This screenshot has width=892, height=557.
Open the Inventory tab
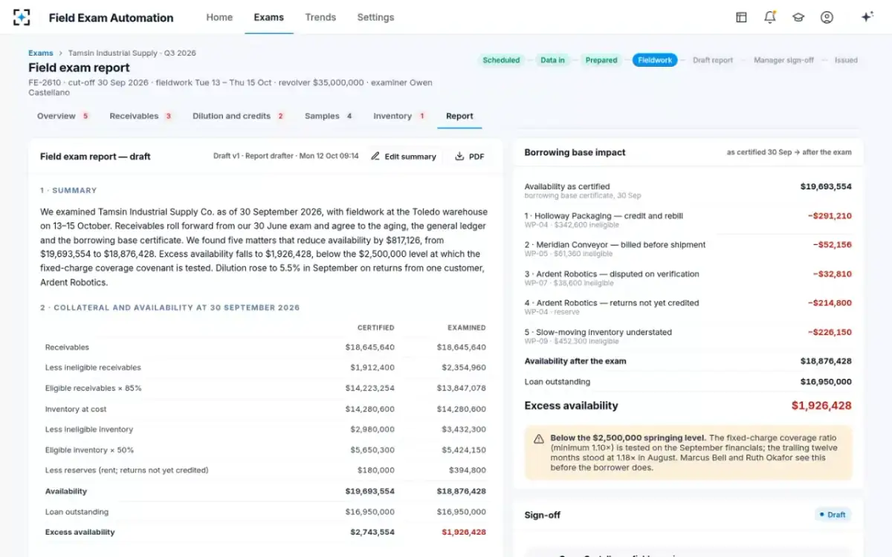click(x=400, y=116)
